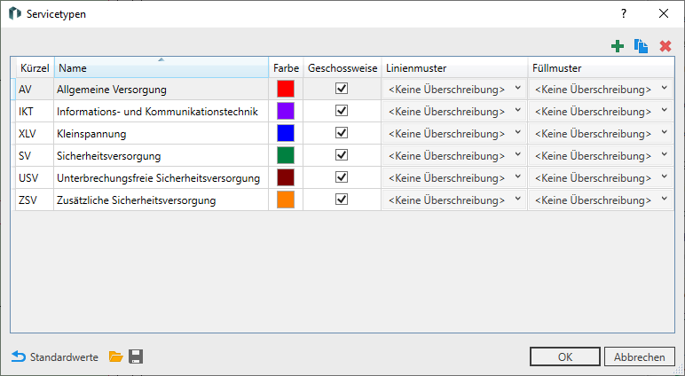Select the XLV abbreviation cell
685x376 pixels.
point(35,134)
